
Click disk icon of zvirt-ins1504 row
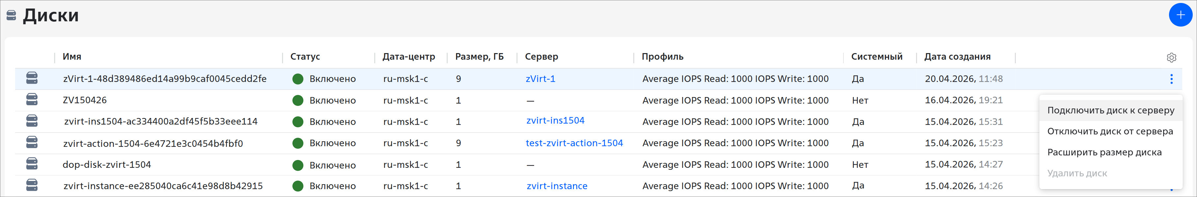[32, 121]
